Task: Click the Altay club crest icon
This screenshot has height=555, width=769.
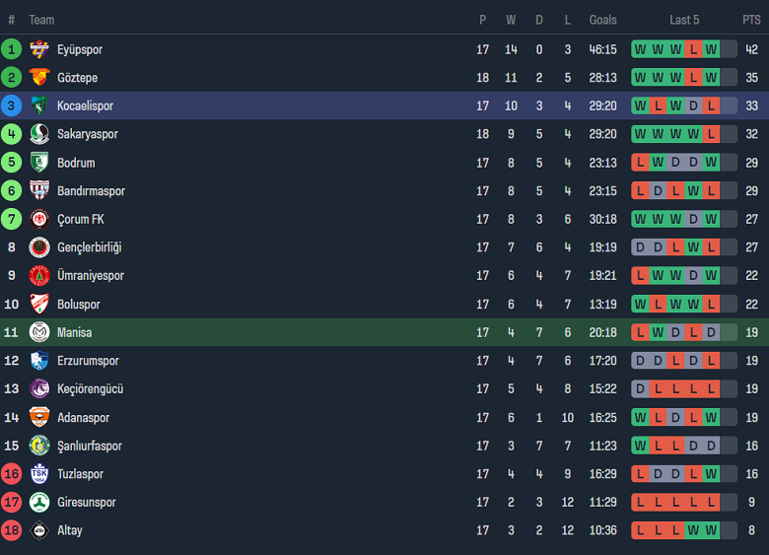Action: coord(39,530)
